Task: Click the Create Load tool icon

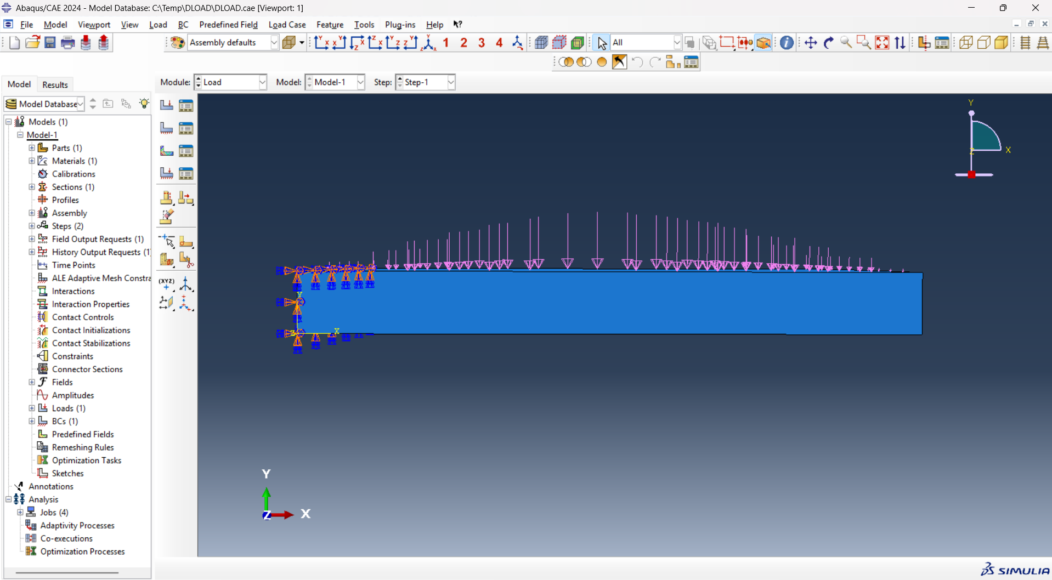Action: [167, 105]
